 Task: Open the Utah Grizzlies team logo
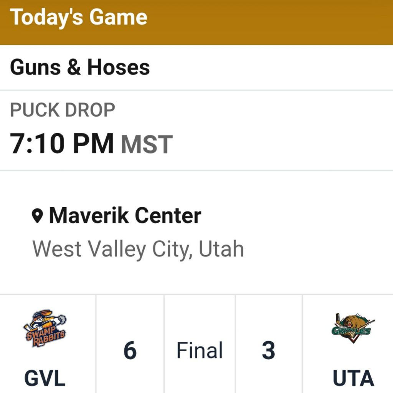pyautogui.click(x=353, y=327)
